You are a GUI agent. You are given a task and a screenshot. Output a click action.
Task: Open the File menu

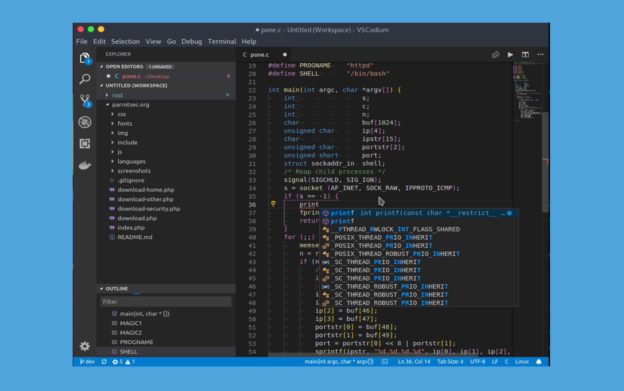(x=82, y=42)
